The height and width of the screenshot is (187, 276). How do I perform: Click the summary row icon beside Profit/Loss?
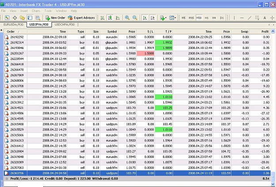[7, 179]
